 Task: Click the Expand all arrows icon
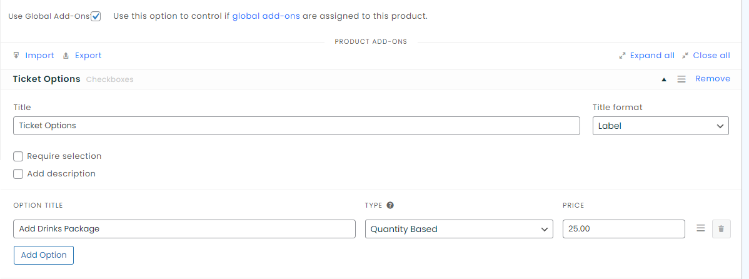point(622,56)
